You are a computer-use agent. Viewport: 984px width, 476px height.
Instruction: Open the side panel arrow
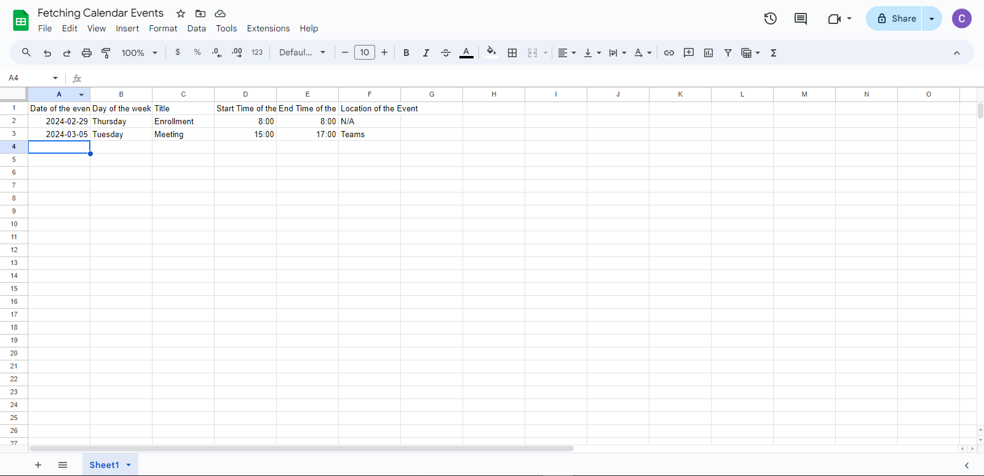(x=967, y=466)
